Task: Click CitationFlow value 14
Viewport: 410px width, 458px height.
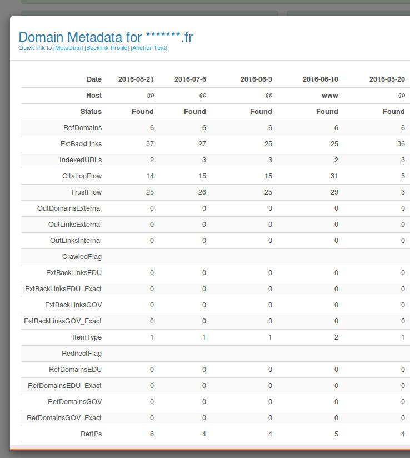Action: [x=150, y=176]
